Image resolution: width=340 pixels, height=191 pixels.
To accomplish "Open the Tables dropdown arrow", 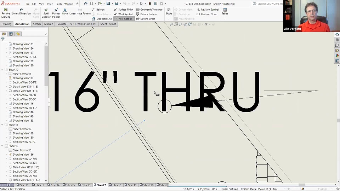I will pyautogui.click(x=225, y=19).
